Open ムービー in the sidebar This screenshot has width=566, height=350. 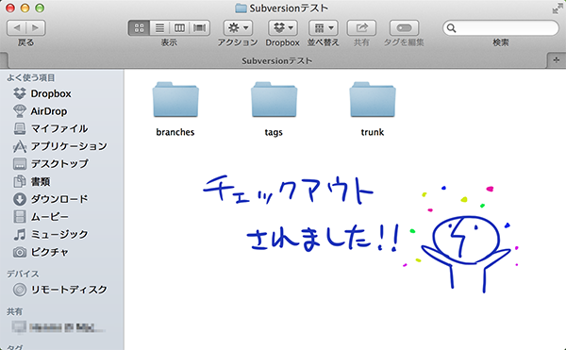point(41,216)
